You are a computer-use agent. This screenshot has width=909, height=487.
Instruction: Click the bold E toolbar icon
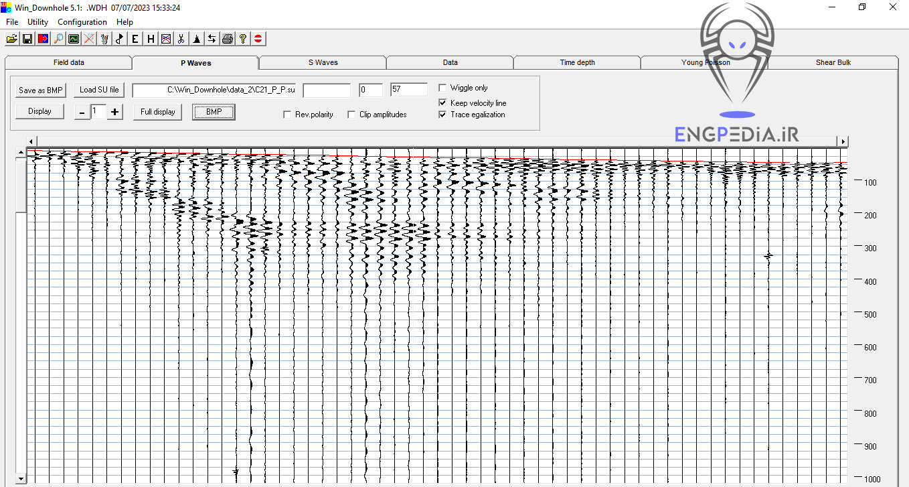pos(135,39)
